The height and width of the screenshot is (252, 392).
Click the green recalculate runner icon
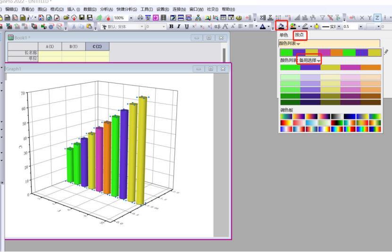pyautogui.click(x=100, y=17)
